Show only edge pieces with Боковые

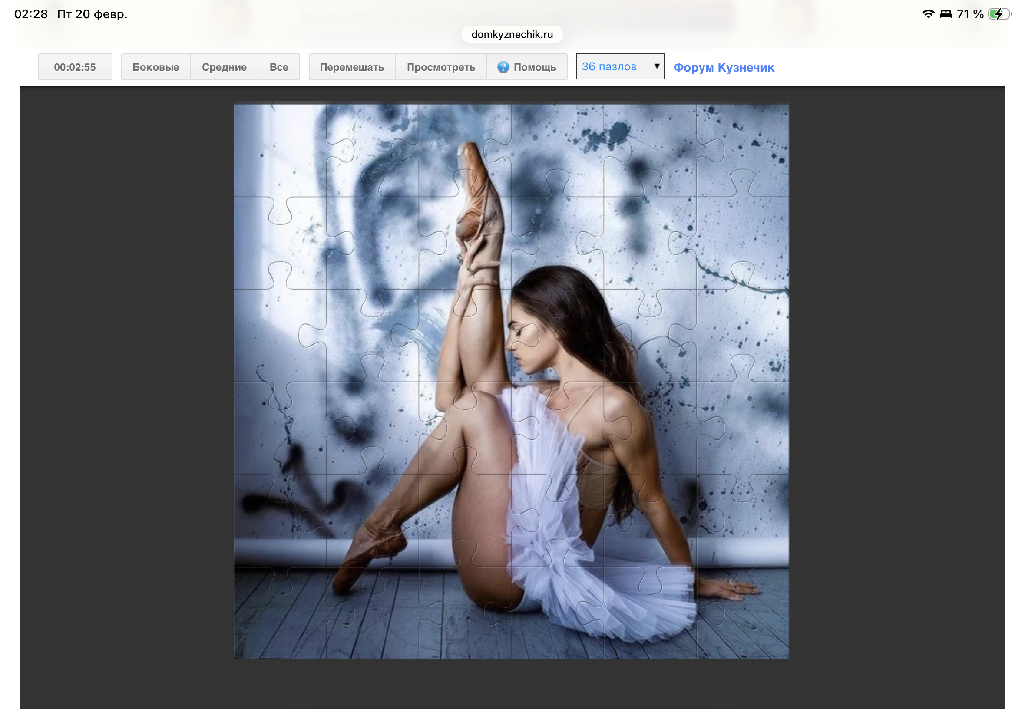coord(155,67)
